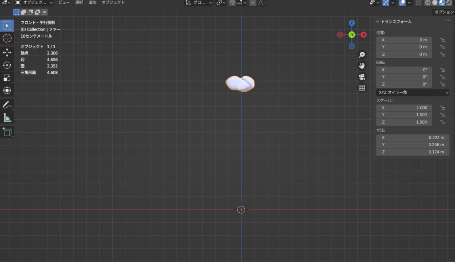Open the ビュー menu
Screen dimensions: 455x262
64,2
